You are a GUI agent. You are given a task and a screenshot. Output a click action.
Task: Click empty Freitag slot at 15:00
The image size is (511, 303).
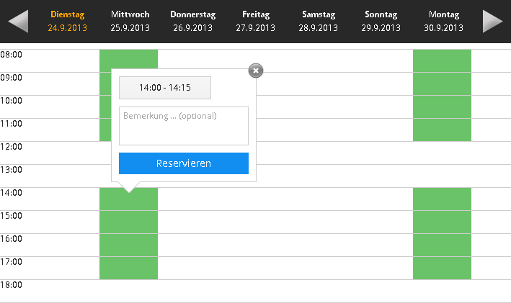coord(255,222)
